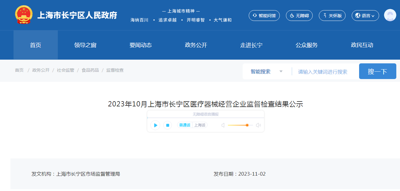Click the 无障碍语音播报 label
This screenshot has height=191, width=400.
point(206,114)
